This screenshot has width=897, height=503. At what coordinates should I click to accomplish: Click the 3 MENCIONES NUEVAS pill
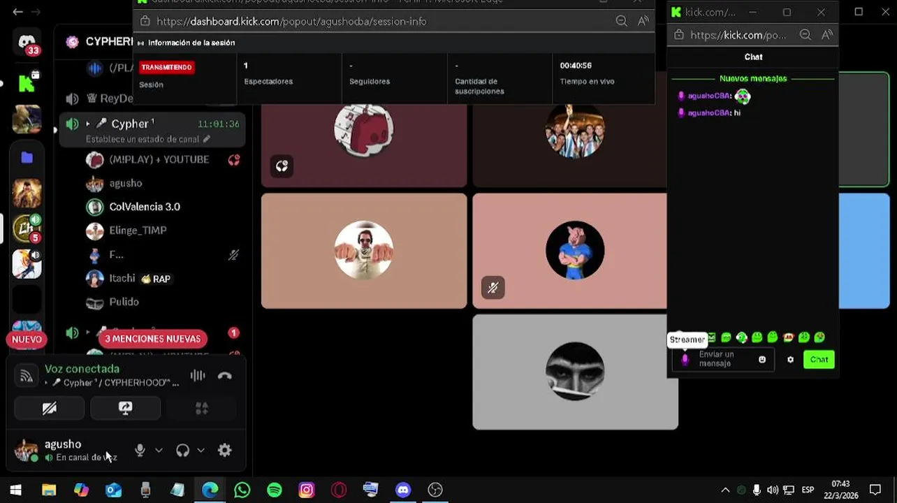pyautogui.click(x=152, y=339)
